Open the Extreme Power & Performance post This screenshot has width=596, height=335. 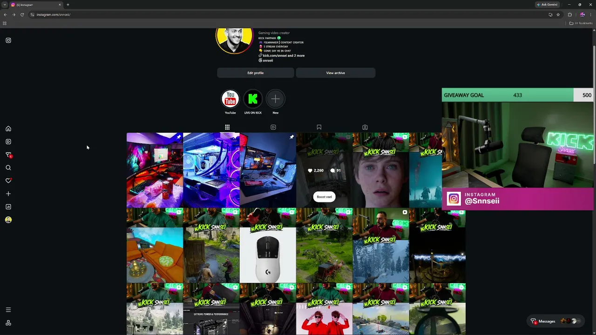pyautogui.click(x=211, y=309)
